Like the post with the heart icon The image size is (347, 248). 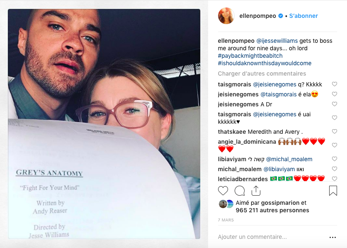(223, 191)
